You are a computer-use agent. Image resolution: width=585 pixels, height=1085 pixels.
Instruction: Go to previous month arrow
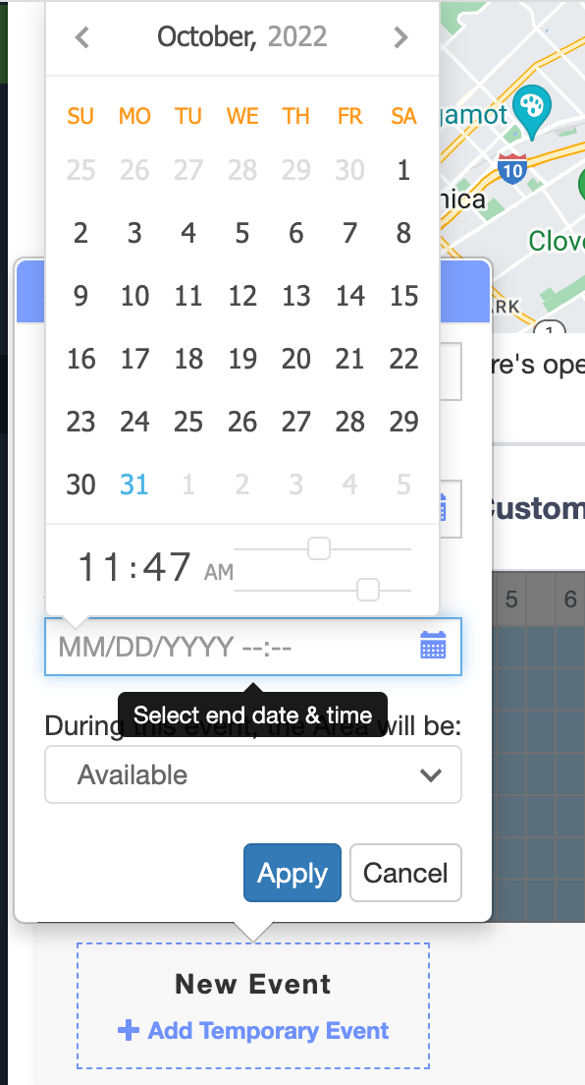(82, 37)
